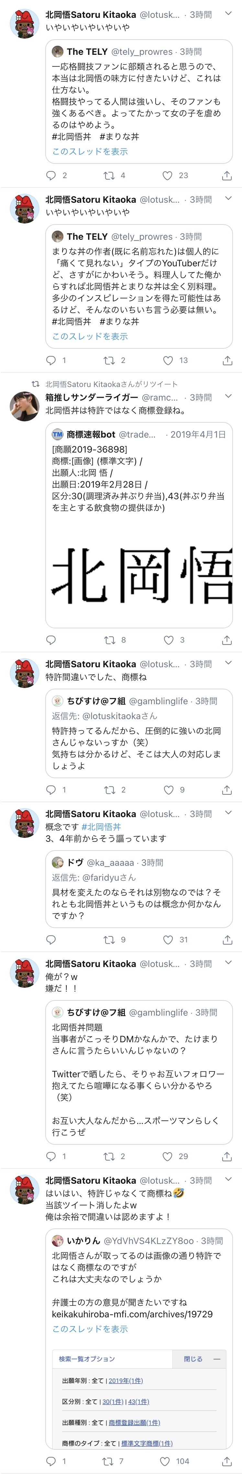The width and height of the screenshot is (242, 1474).
Task: Reply to the 箱推しサンダーライガー tweet
Action: [51, 640]
